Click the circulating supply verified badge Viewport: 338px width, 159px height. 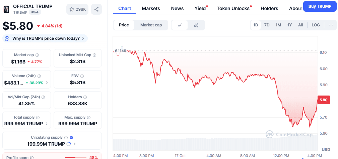(x=71, y=137)
